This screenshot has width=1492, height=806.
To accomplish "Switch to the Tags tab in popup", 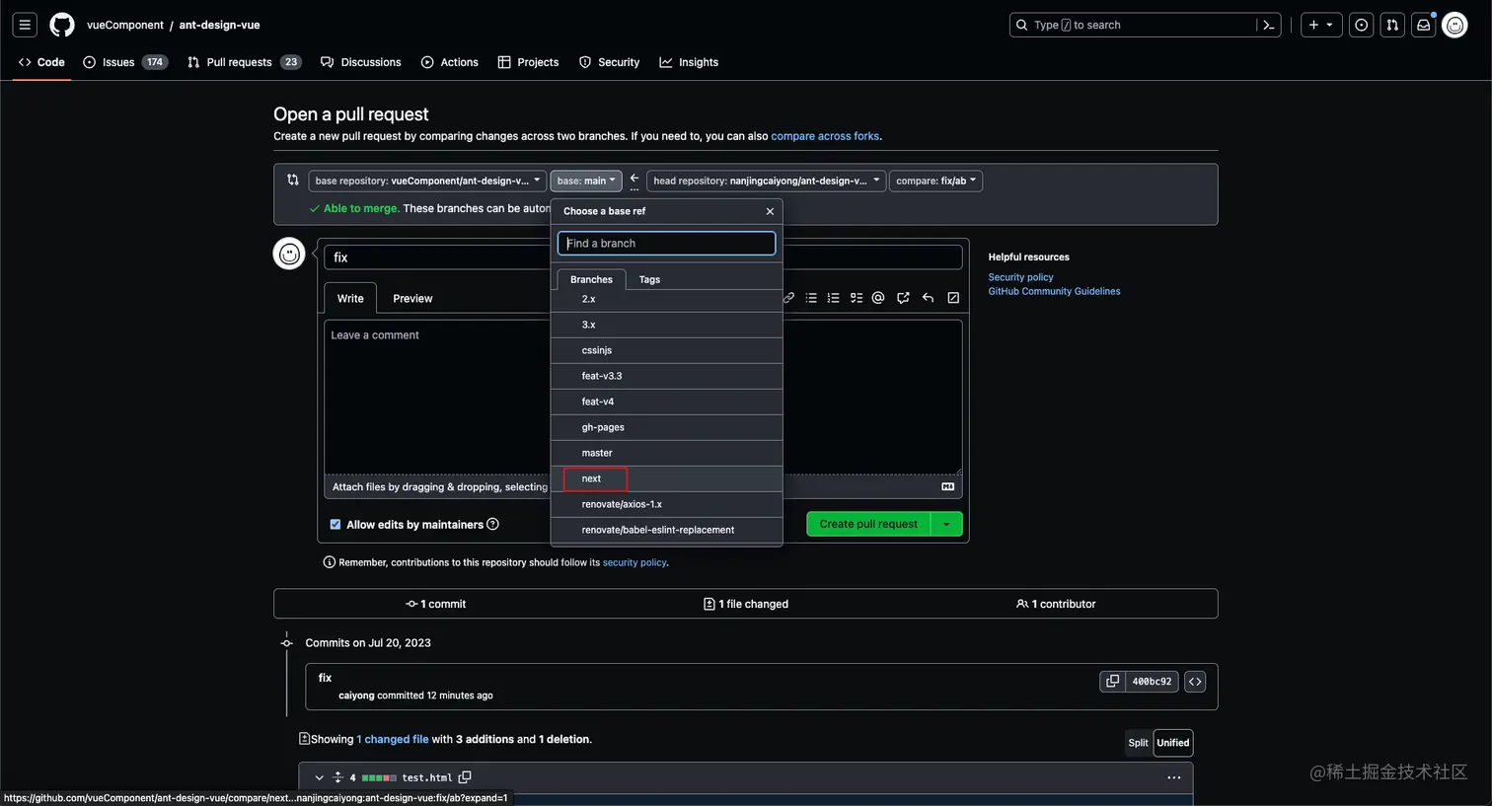I will pos(649,279).
